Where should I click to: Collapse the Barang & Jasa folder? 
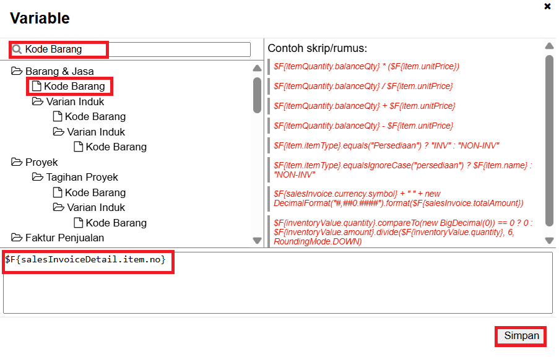16,71
